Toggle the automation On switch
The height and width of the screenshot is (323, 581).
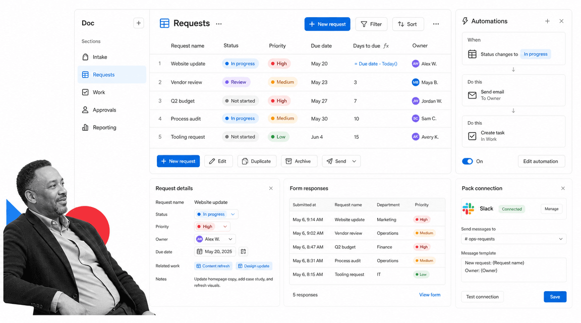pyautogui.click(x=467, y=161)
